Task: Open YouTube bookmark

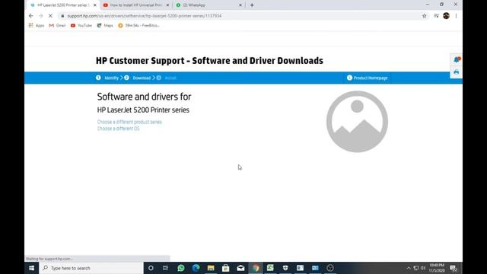Action: click(x=81, y=25)
